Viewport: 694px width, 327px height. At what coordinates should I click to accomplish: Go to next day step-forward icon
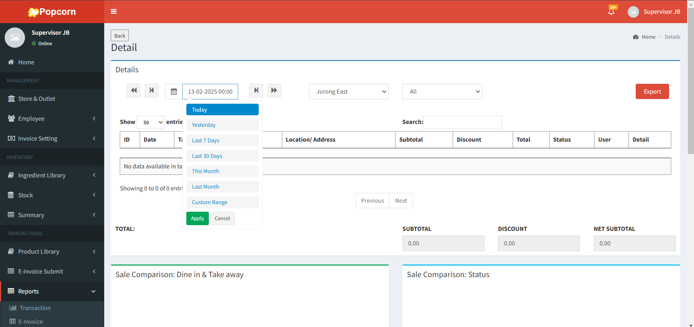256,90
